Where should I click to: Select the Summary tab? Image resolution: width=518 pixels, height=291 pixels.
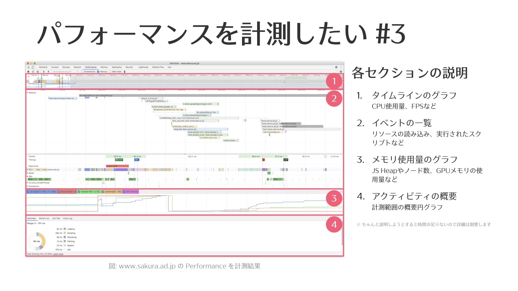tap(32, 219)
